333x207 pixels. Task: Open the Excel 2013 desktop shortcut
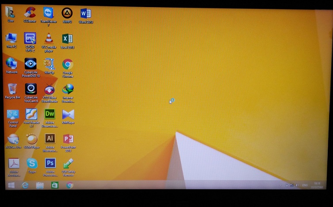[x=67, y=41]
